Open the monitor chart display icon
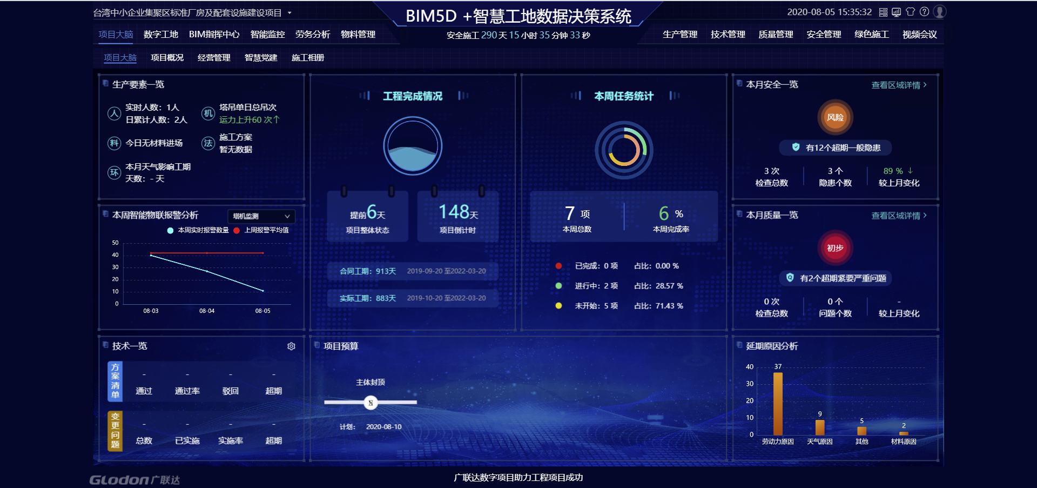This screenshot has height=488, width=1037. [x=897, y=12]
